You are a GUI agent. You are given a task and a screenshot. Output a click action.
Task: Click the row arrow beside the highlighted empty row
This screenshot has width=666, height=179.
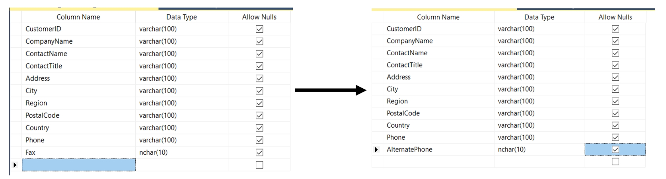pyautogui.click(x=16, y=165)
